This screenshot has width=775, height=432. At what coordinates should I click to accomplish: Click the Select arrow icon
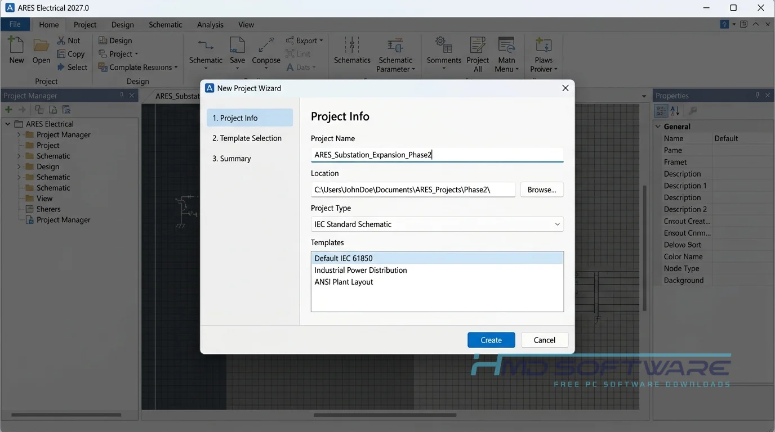[x=61, y=67]
